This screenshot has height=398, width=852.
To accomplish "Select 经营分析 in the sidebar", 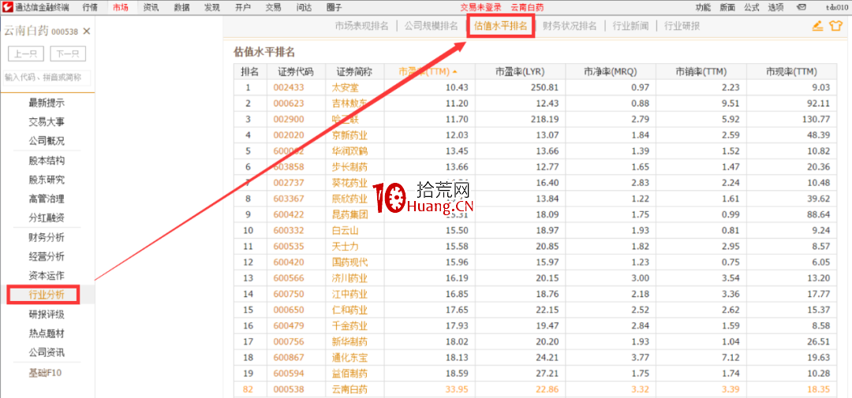I will coord(47,256).
